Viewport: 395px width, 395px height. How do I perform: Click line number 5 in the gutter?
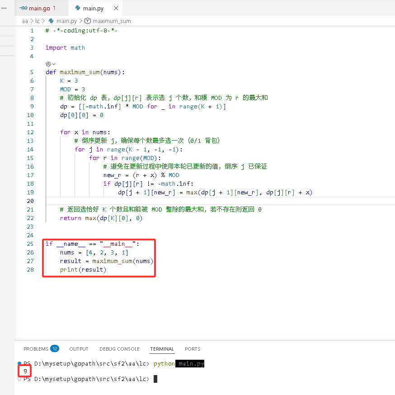32,72
